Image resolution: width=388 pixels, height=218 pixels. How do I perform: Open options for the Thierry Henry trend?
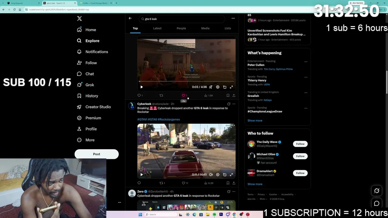point(306,77)
